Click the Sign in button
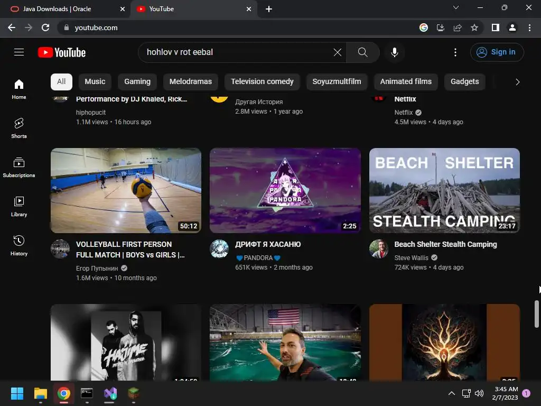 (x=497, y=52)
